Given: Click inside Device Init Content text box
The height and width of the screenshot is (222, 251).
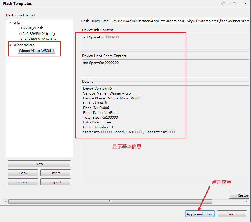Looking at the screenshot, I should click(166, 42).
